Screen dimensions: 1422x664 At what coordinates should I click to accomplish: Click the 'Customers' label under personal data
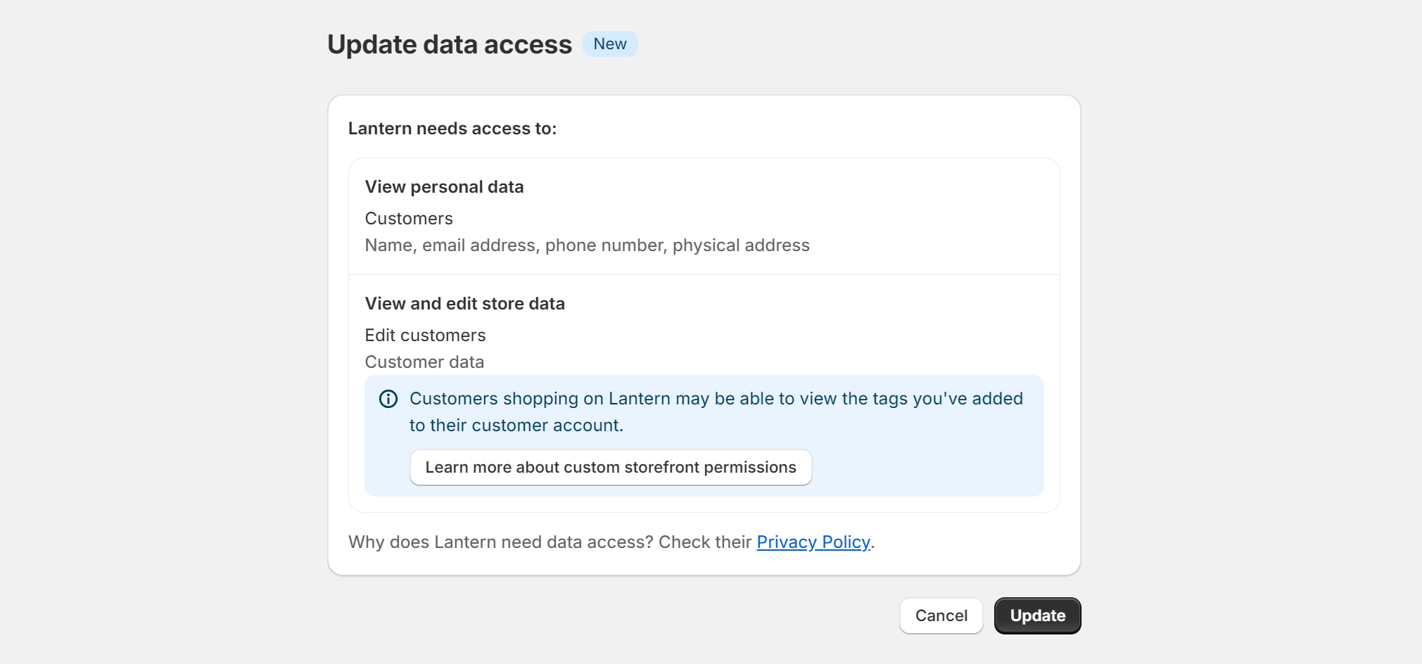click(409, 219)
